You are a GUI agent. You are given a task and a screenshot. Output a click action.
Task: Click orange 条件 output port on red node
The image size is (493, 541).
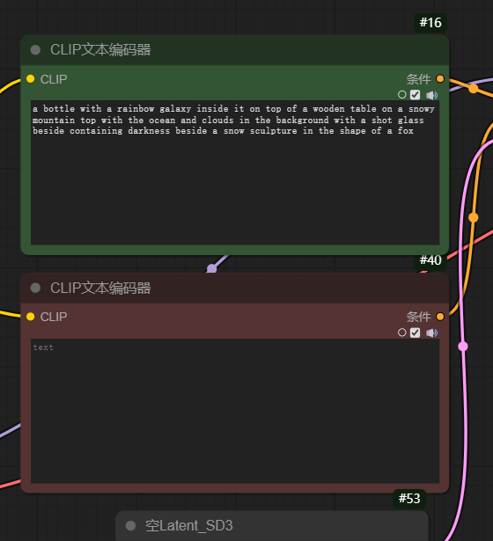440,317
